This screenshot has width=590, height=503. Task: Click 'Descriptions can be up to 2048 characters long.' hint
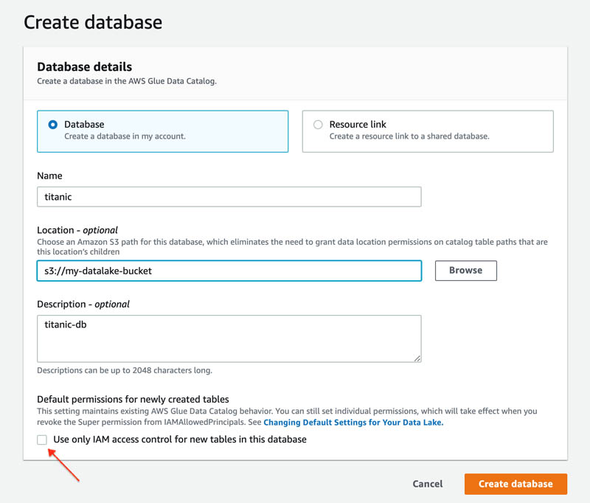[125, 370]
